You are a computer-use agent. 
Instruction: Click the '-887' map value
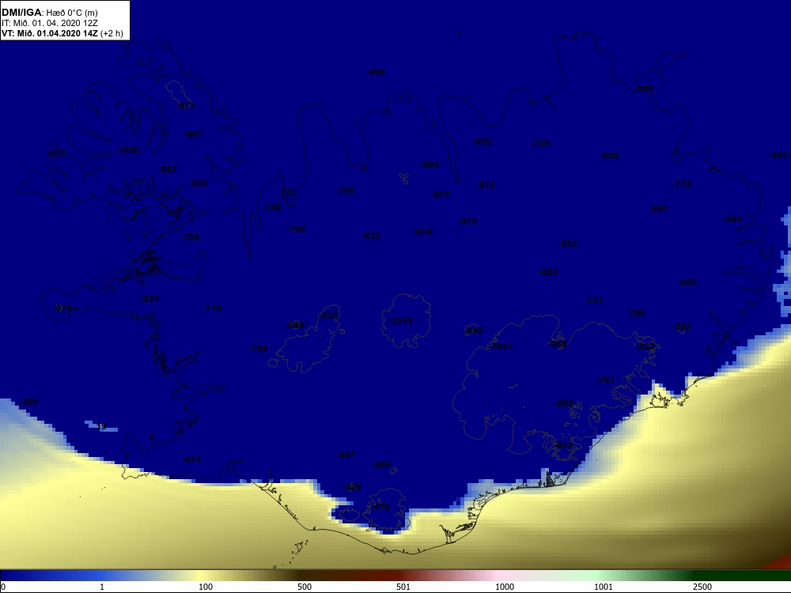(x=168, y=169)
